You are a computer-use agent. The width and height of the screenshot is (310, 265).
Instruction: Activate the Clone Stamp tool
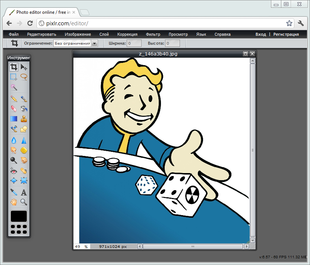click(x=24, y=119)
